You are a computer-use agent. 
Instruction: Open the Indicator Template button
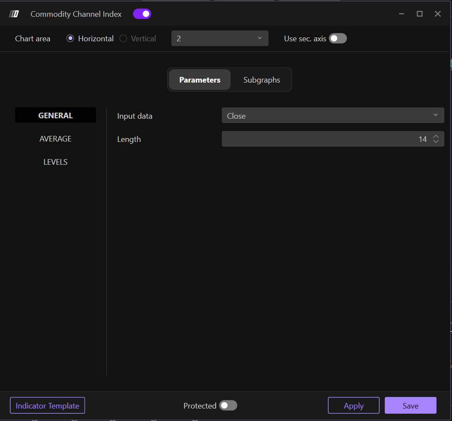pos(47,406)
